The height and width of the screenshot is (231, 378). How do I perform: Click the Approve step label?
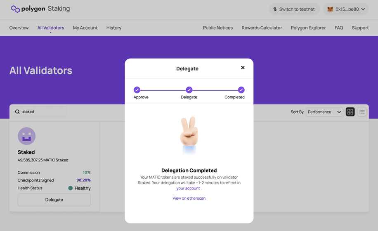(141, 97)
